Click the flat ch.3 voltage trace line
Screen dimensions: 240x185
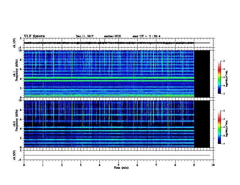(x=117, y=155)
